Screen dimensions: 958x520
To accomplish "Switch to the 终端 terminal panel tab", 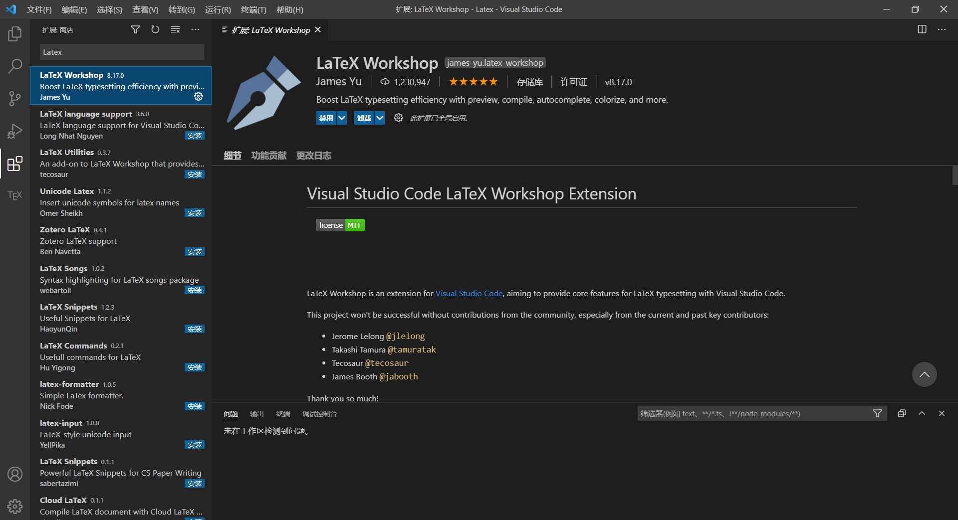I will [x=283, y=414].
